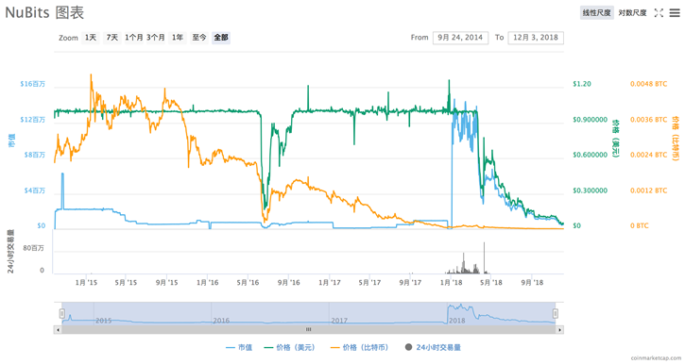The image size is (685, 364).
Task: Click the $16百万 axis label
Action: (x=33, y=84)
